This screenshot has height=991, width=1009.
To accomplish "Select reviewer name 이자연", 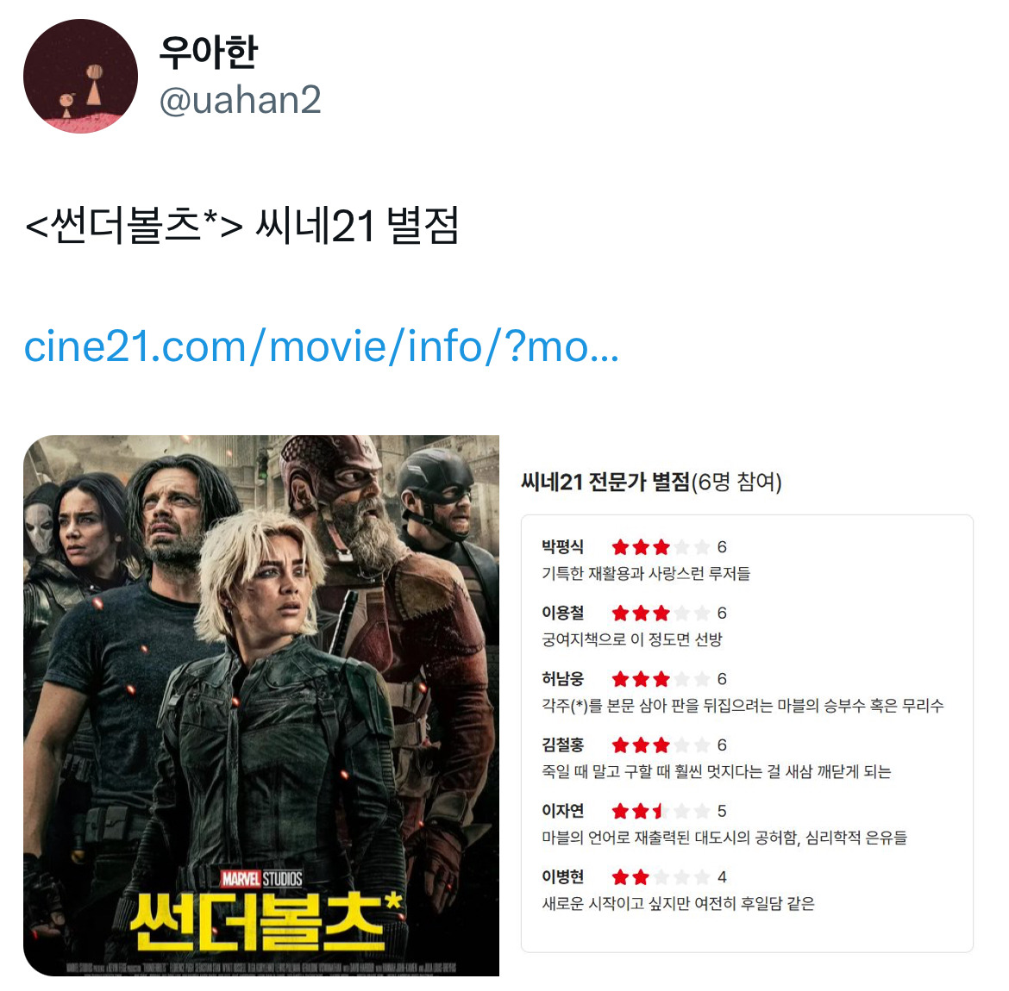I will 563,810.
